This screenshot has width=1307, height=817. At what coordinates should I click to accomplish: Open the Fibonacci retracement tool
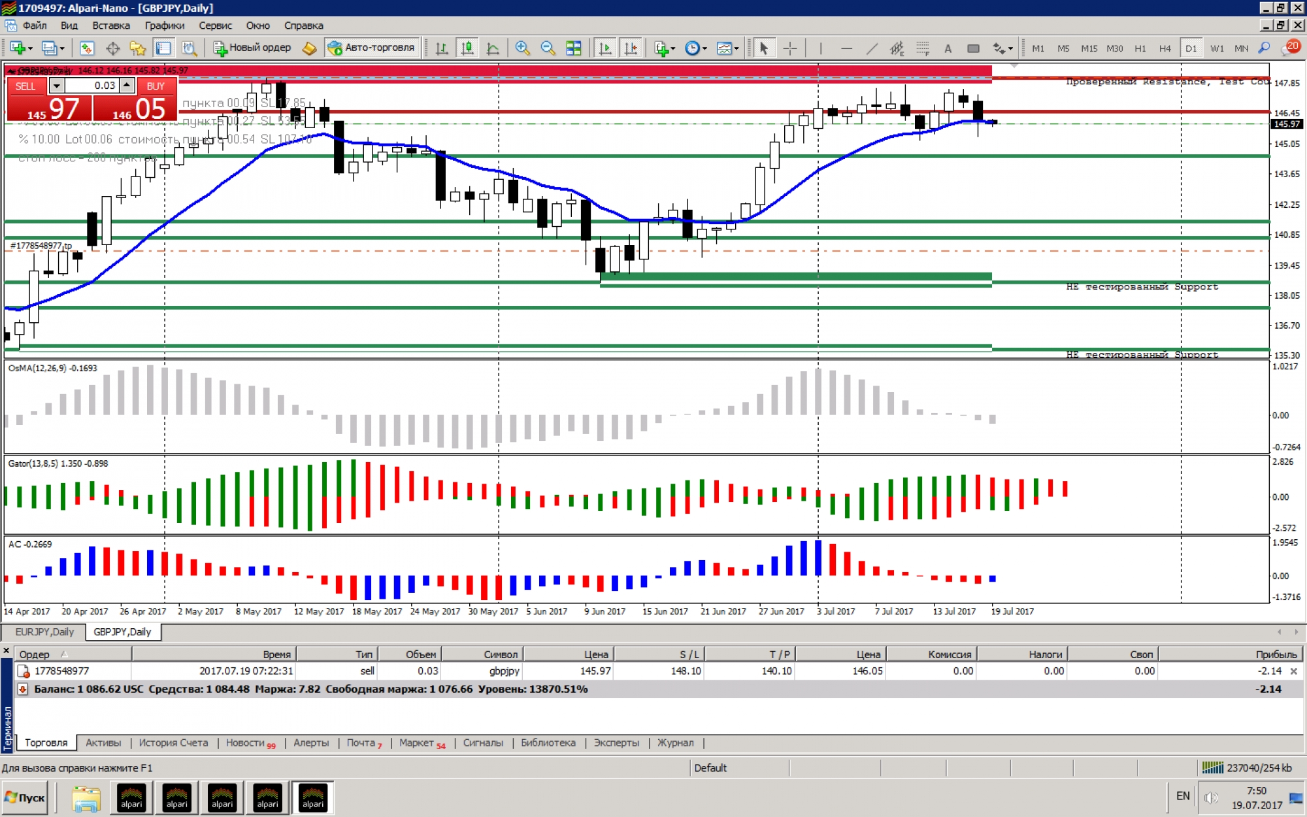(922, 48)
